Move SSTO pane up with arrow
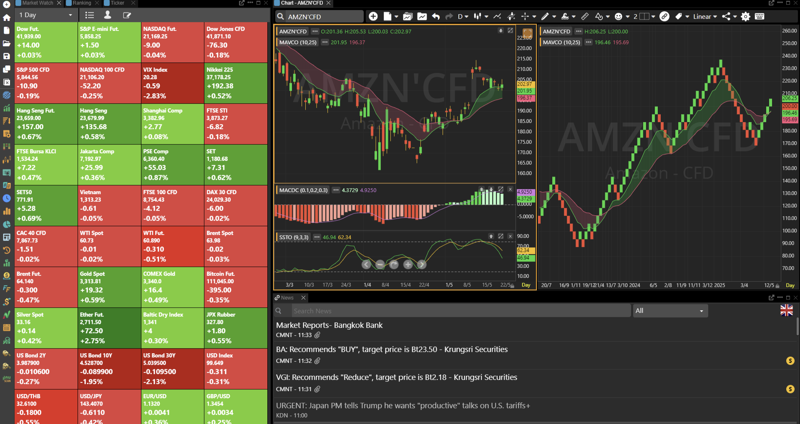The height and width of the screenshot is (424, 800). click(491, 236)
